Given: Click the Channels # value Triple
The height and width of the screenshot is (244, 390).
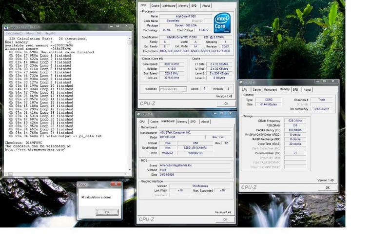Looking at the screenshot, I should (322, 100).
